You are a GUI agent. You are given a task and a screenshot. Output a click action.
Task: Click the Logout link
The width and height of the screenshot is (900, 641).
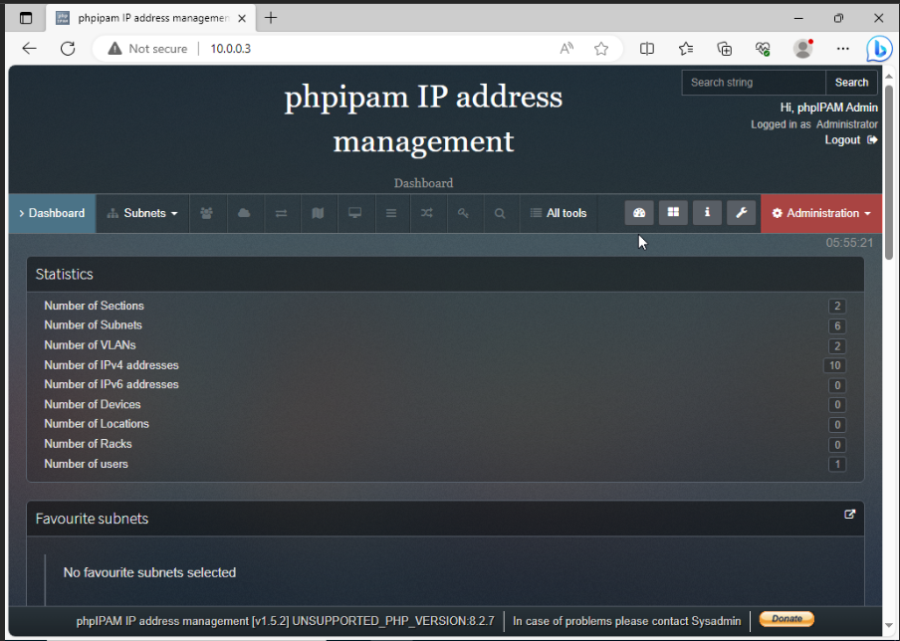(x=842, y=140)
